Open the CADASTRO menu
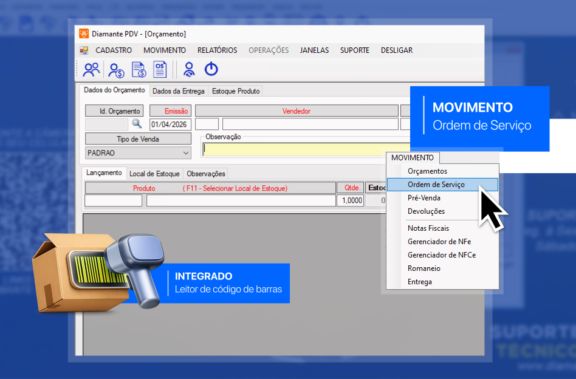This screenshot has height=379, width=576. pos(114,50)
